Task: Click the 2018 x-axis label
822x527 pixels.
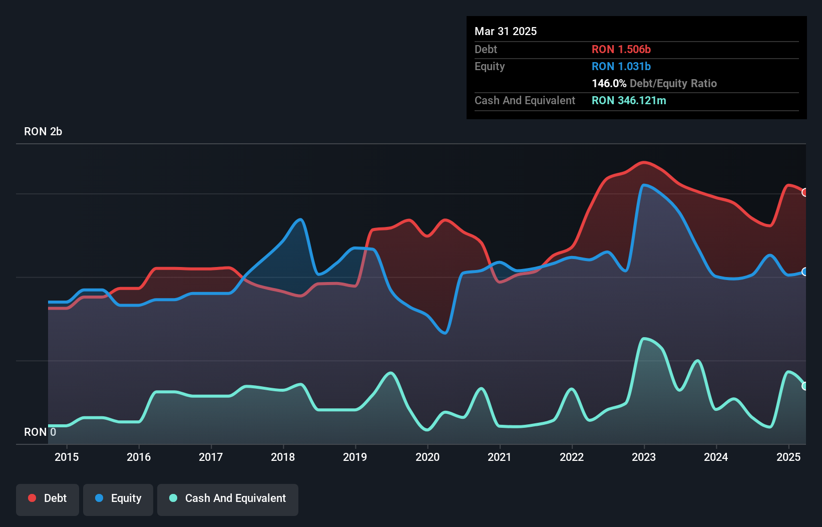Action: [283, 457]
